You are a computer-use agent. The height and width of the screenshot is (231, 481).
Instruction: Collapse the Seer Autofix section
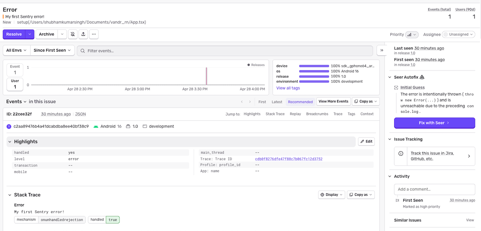tap(390, 77)
